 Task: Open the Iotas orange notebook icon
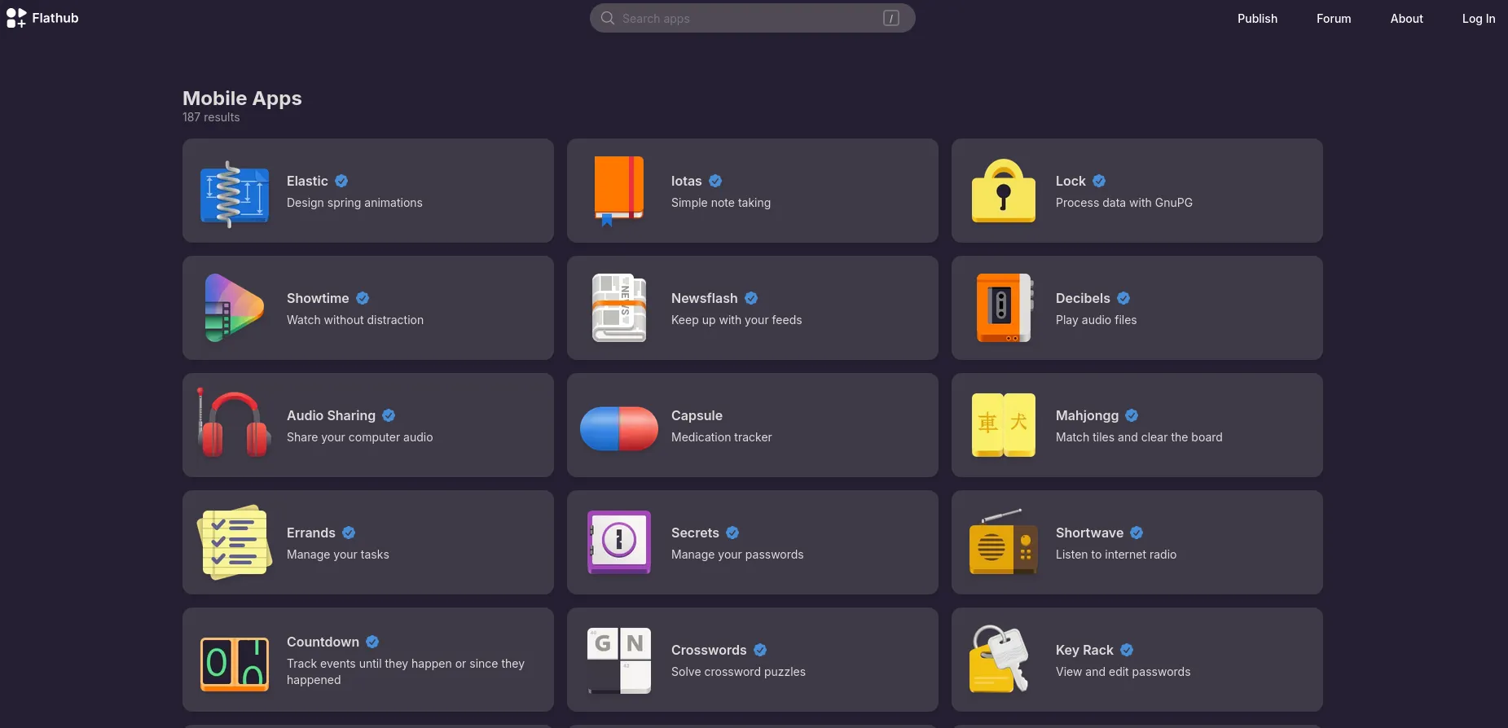pos(619,191)
